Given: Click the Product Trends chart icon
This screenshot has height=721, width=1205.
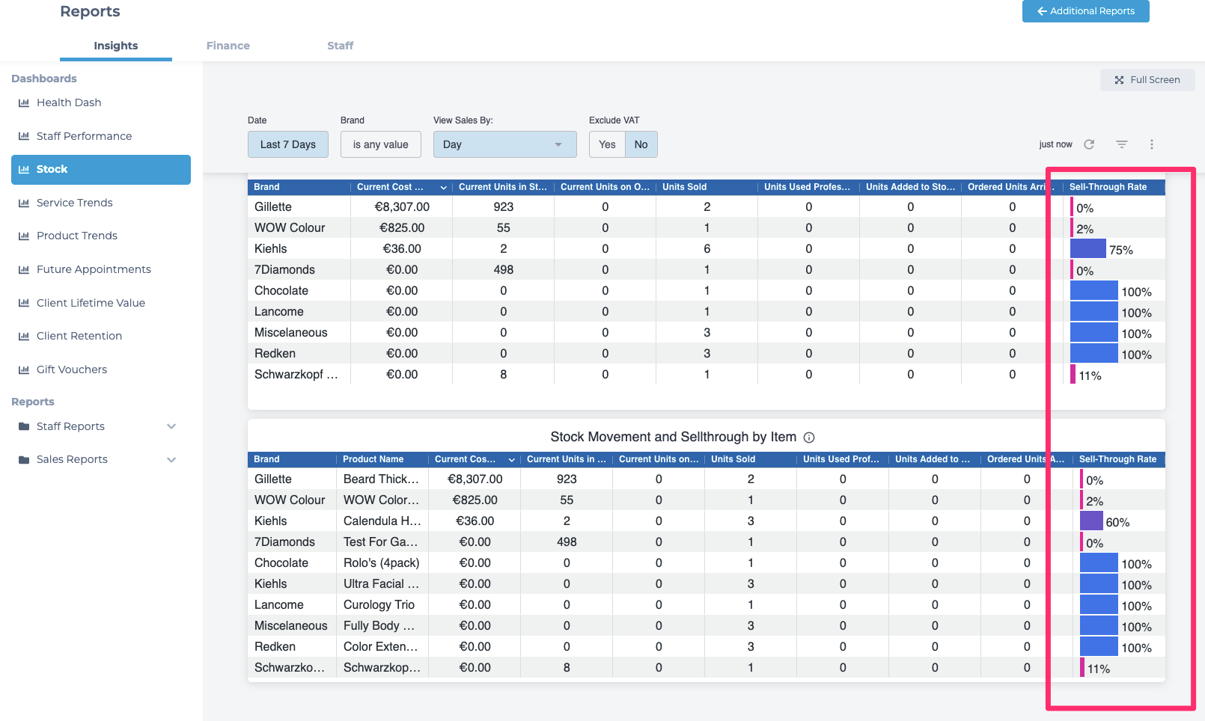Looking at the screenshot, I should pyautogui.click(x=24, y=236).
